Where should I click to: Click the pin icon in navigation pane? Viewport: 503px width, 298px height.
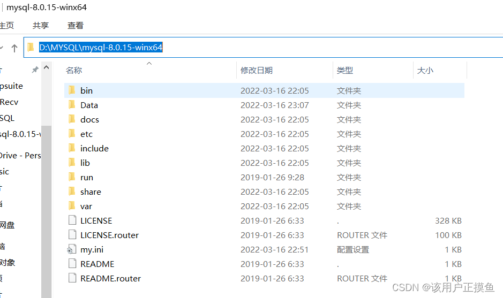tap(35, 70)
